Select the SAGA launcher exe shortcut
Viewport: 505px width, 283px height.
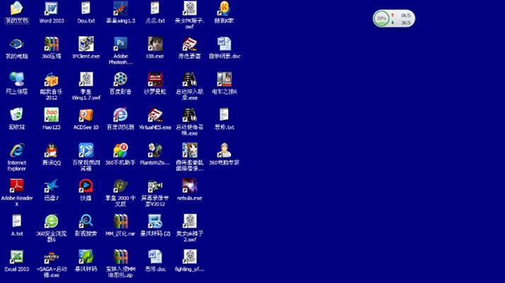52,257
